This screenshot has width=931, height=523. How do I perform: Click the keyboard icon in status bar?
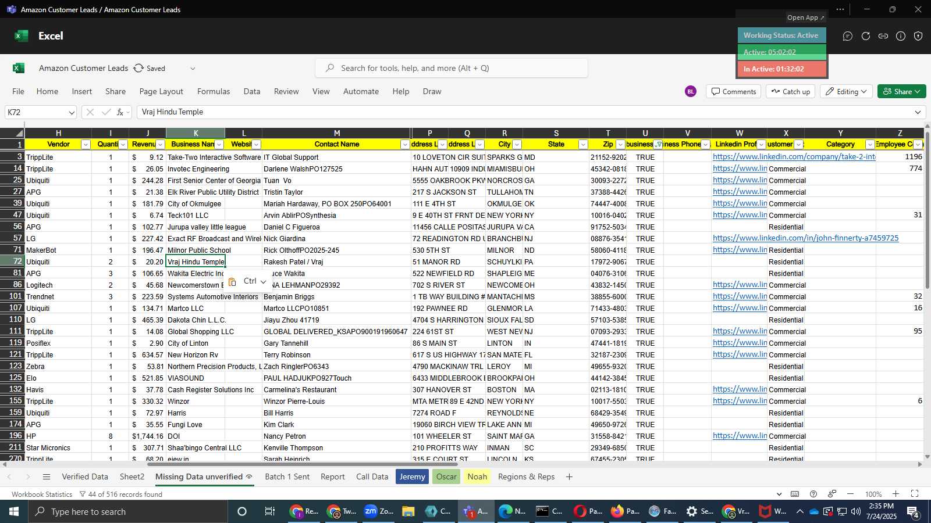tap(795, 494)
